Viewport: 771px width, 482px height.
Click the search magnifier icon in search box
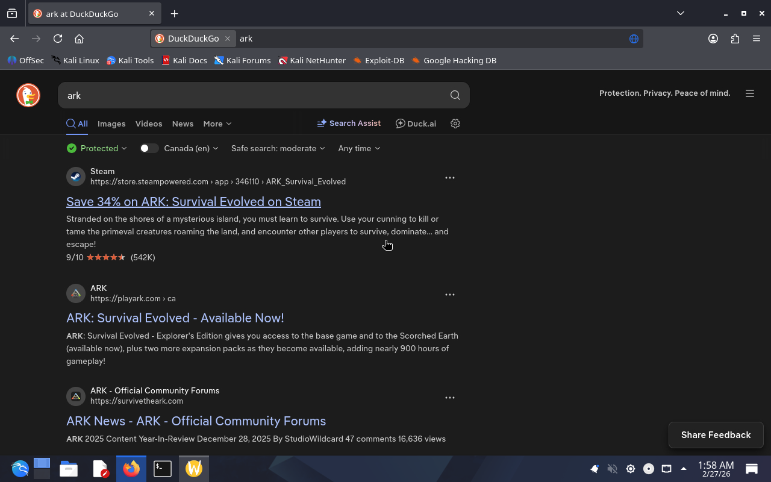tap(455, 95)
